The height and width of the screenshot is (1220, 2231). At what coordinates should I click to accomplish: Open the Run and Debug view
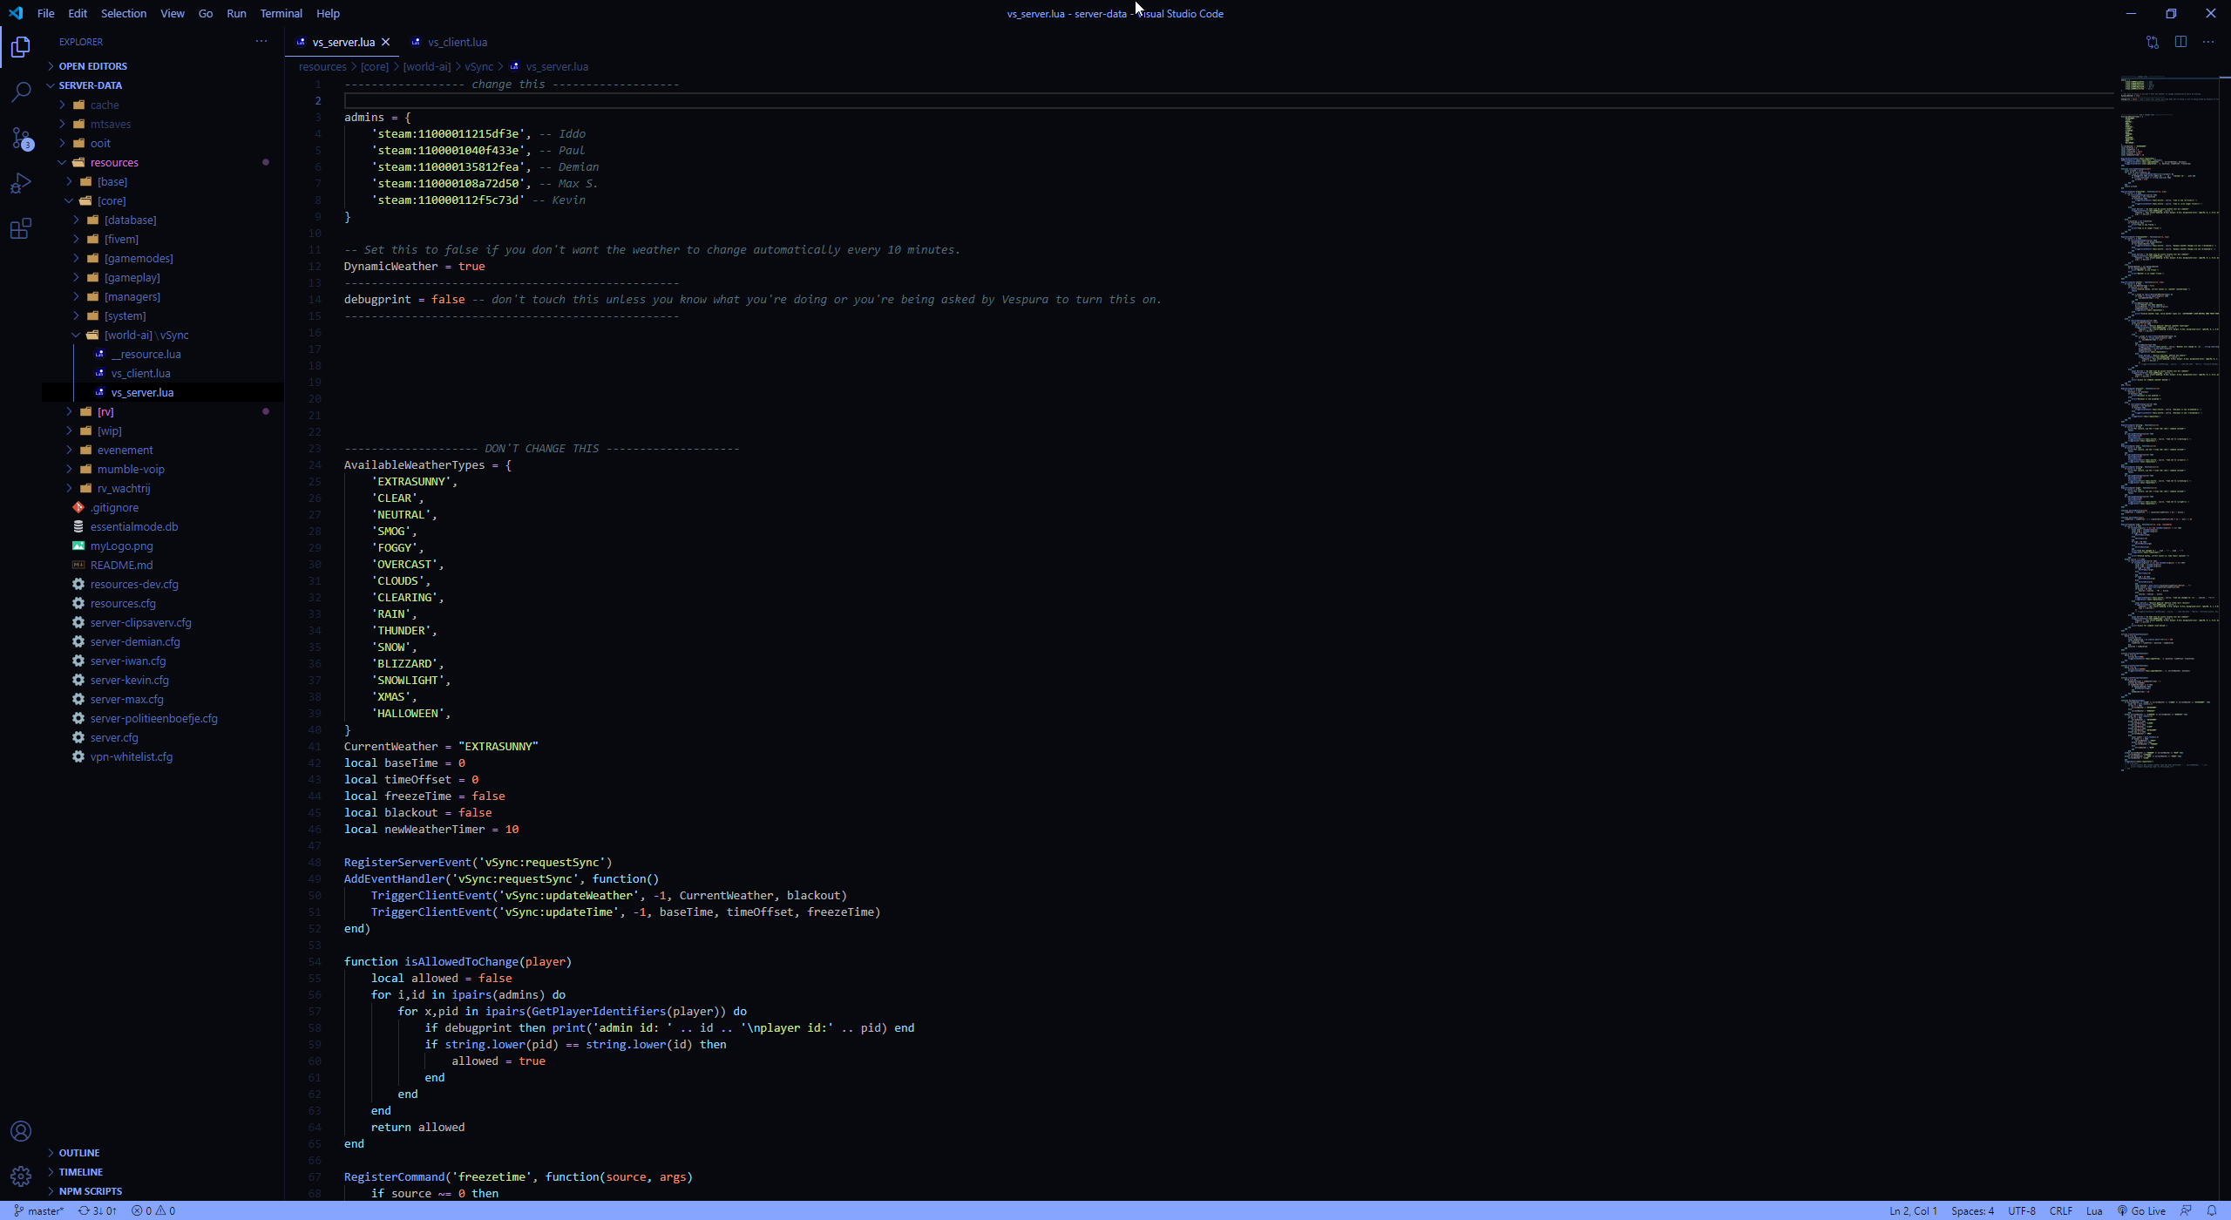tap(21, 183)
